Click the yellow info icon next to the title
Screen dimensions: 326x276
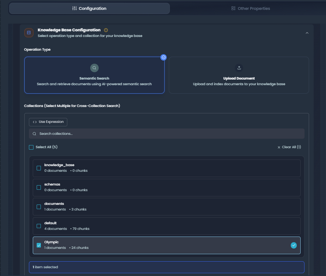tap(106, 30)
